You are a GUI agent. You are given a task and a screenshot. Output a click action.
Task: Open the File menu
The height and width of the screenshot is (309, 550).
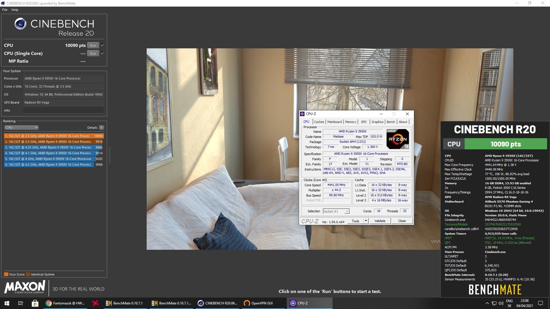pyautogui.click(x=5, y=10)
